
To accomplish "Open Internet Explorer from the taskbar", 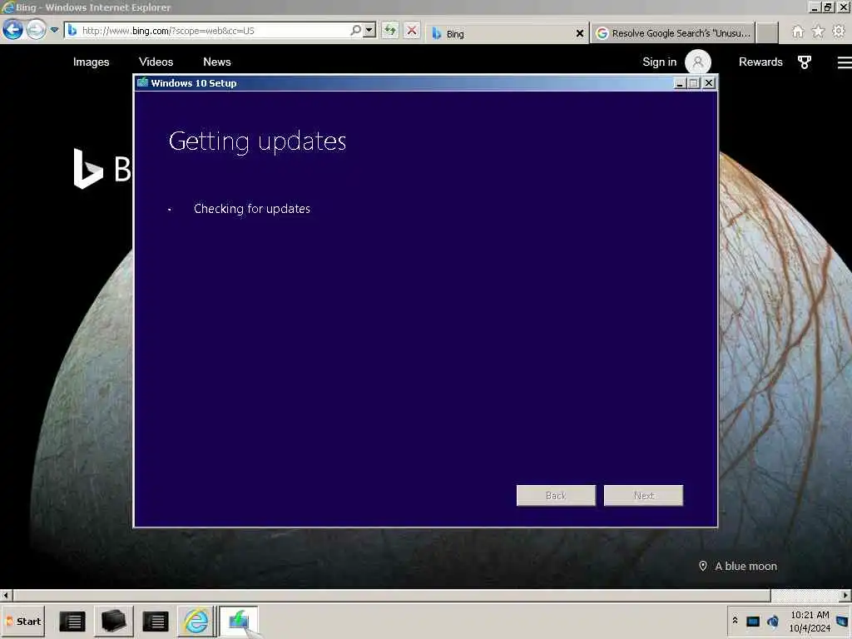I will click(196, 622).
